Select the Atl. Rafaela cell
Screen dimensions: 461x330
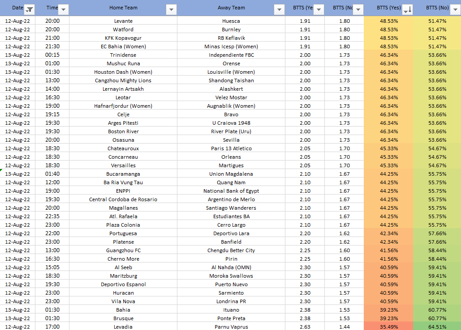click(x=123, y=216)
